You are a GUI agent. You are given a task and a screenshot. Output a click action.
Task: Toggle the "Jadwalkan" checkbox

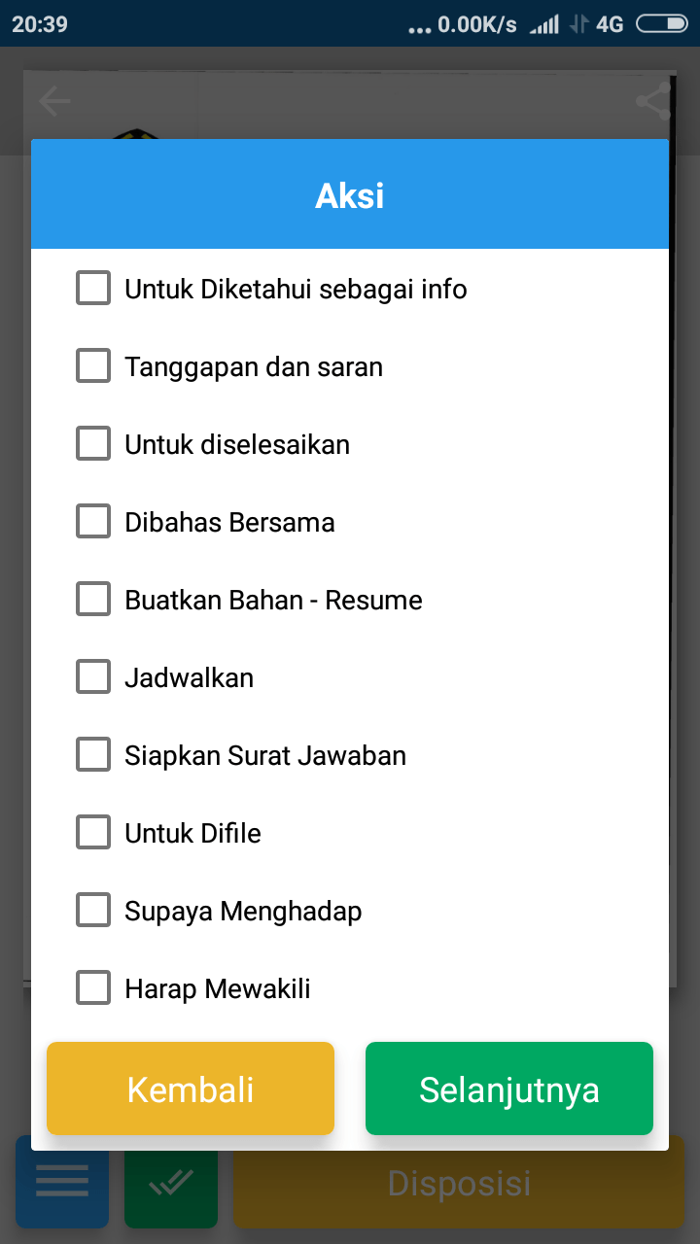[93, 677]
